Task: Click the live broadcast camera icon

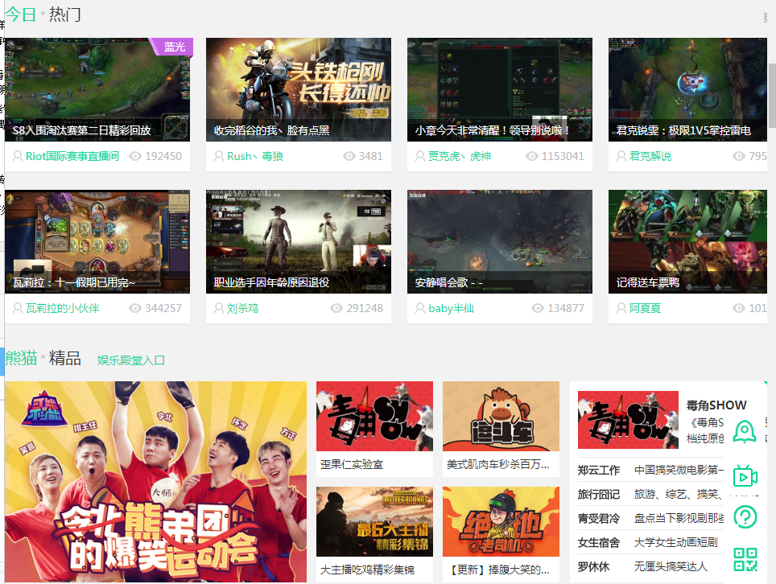Action: point(745,476)
